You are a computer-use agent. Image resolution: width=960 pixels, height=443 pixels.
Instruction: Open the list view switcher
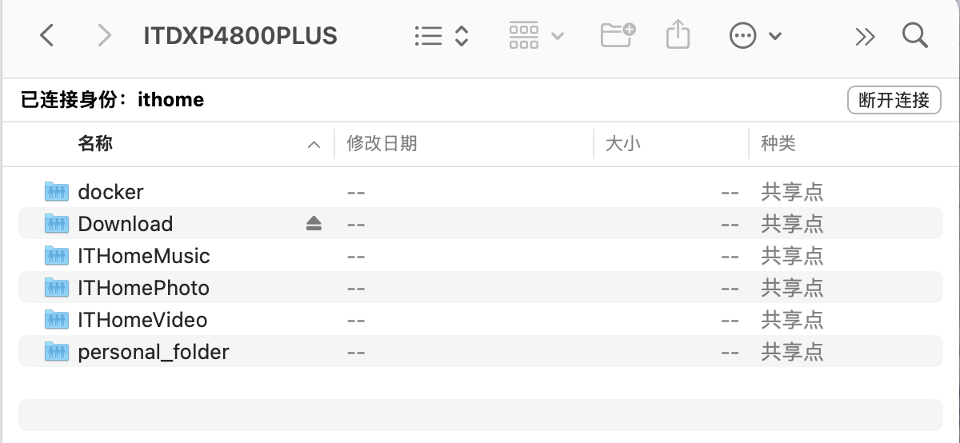(441, 36)
